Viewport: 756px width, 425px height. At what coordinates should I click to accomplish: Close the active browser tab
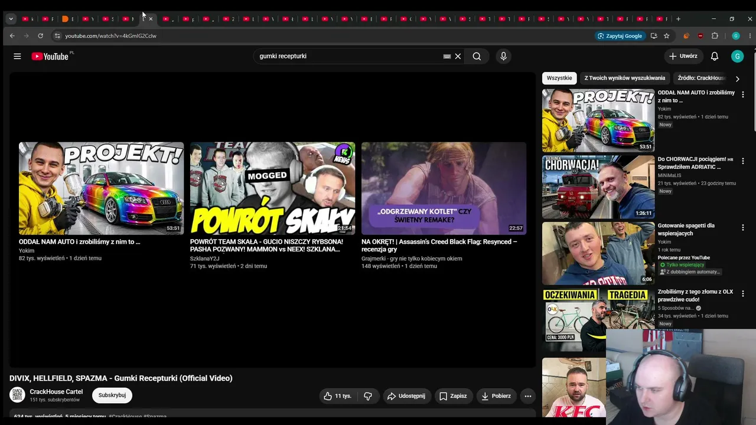pos(151,19)
